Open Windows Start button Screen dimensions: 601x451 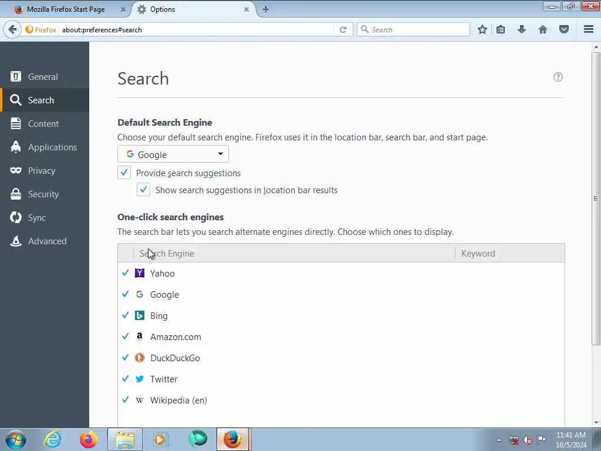click(16, 439)
